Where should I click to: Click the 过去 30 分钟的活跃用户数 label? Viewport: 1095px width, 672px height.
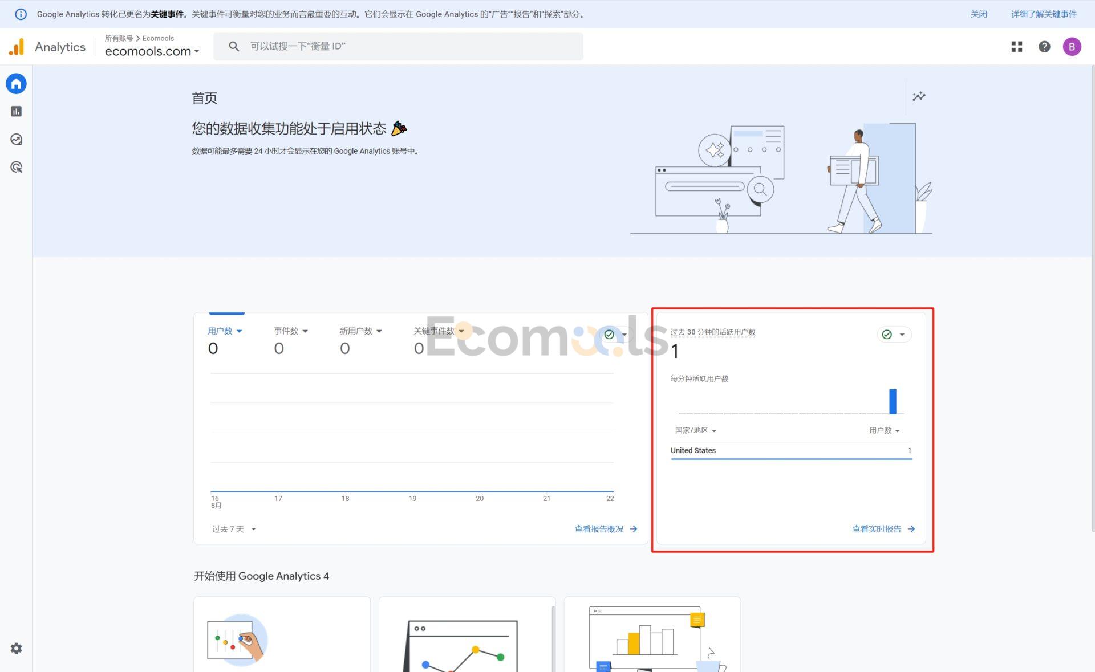712,332
